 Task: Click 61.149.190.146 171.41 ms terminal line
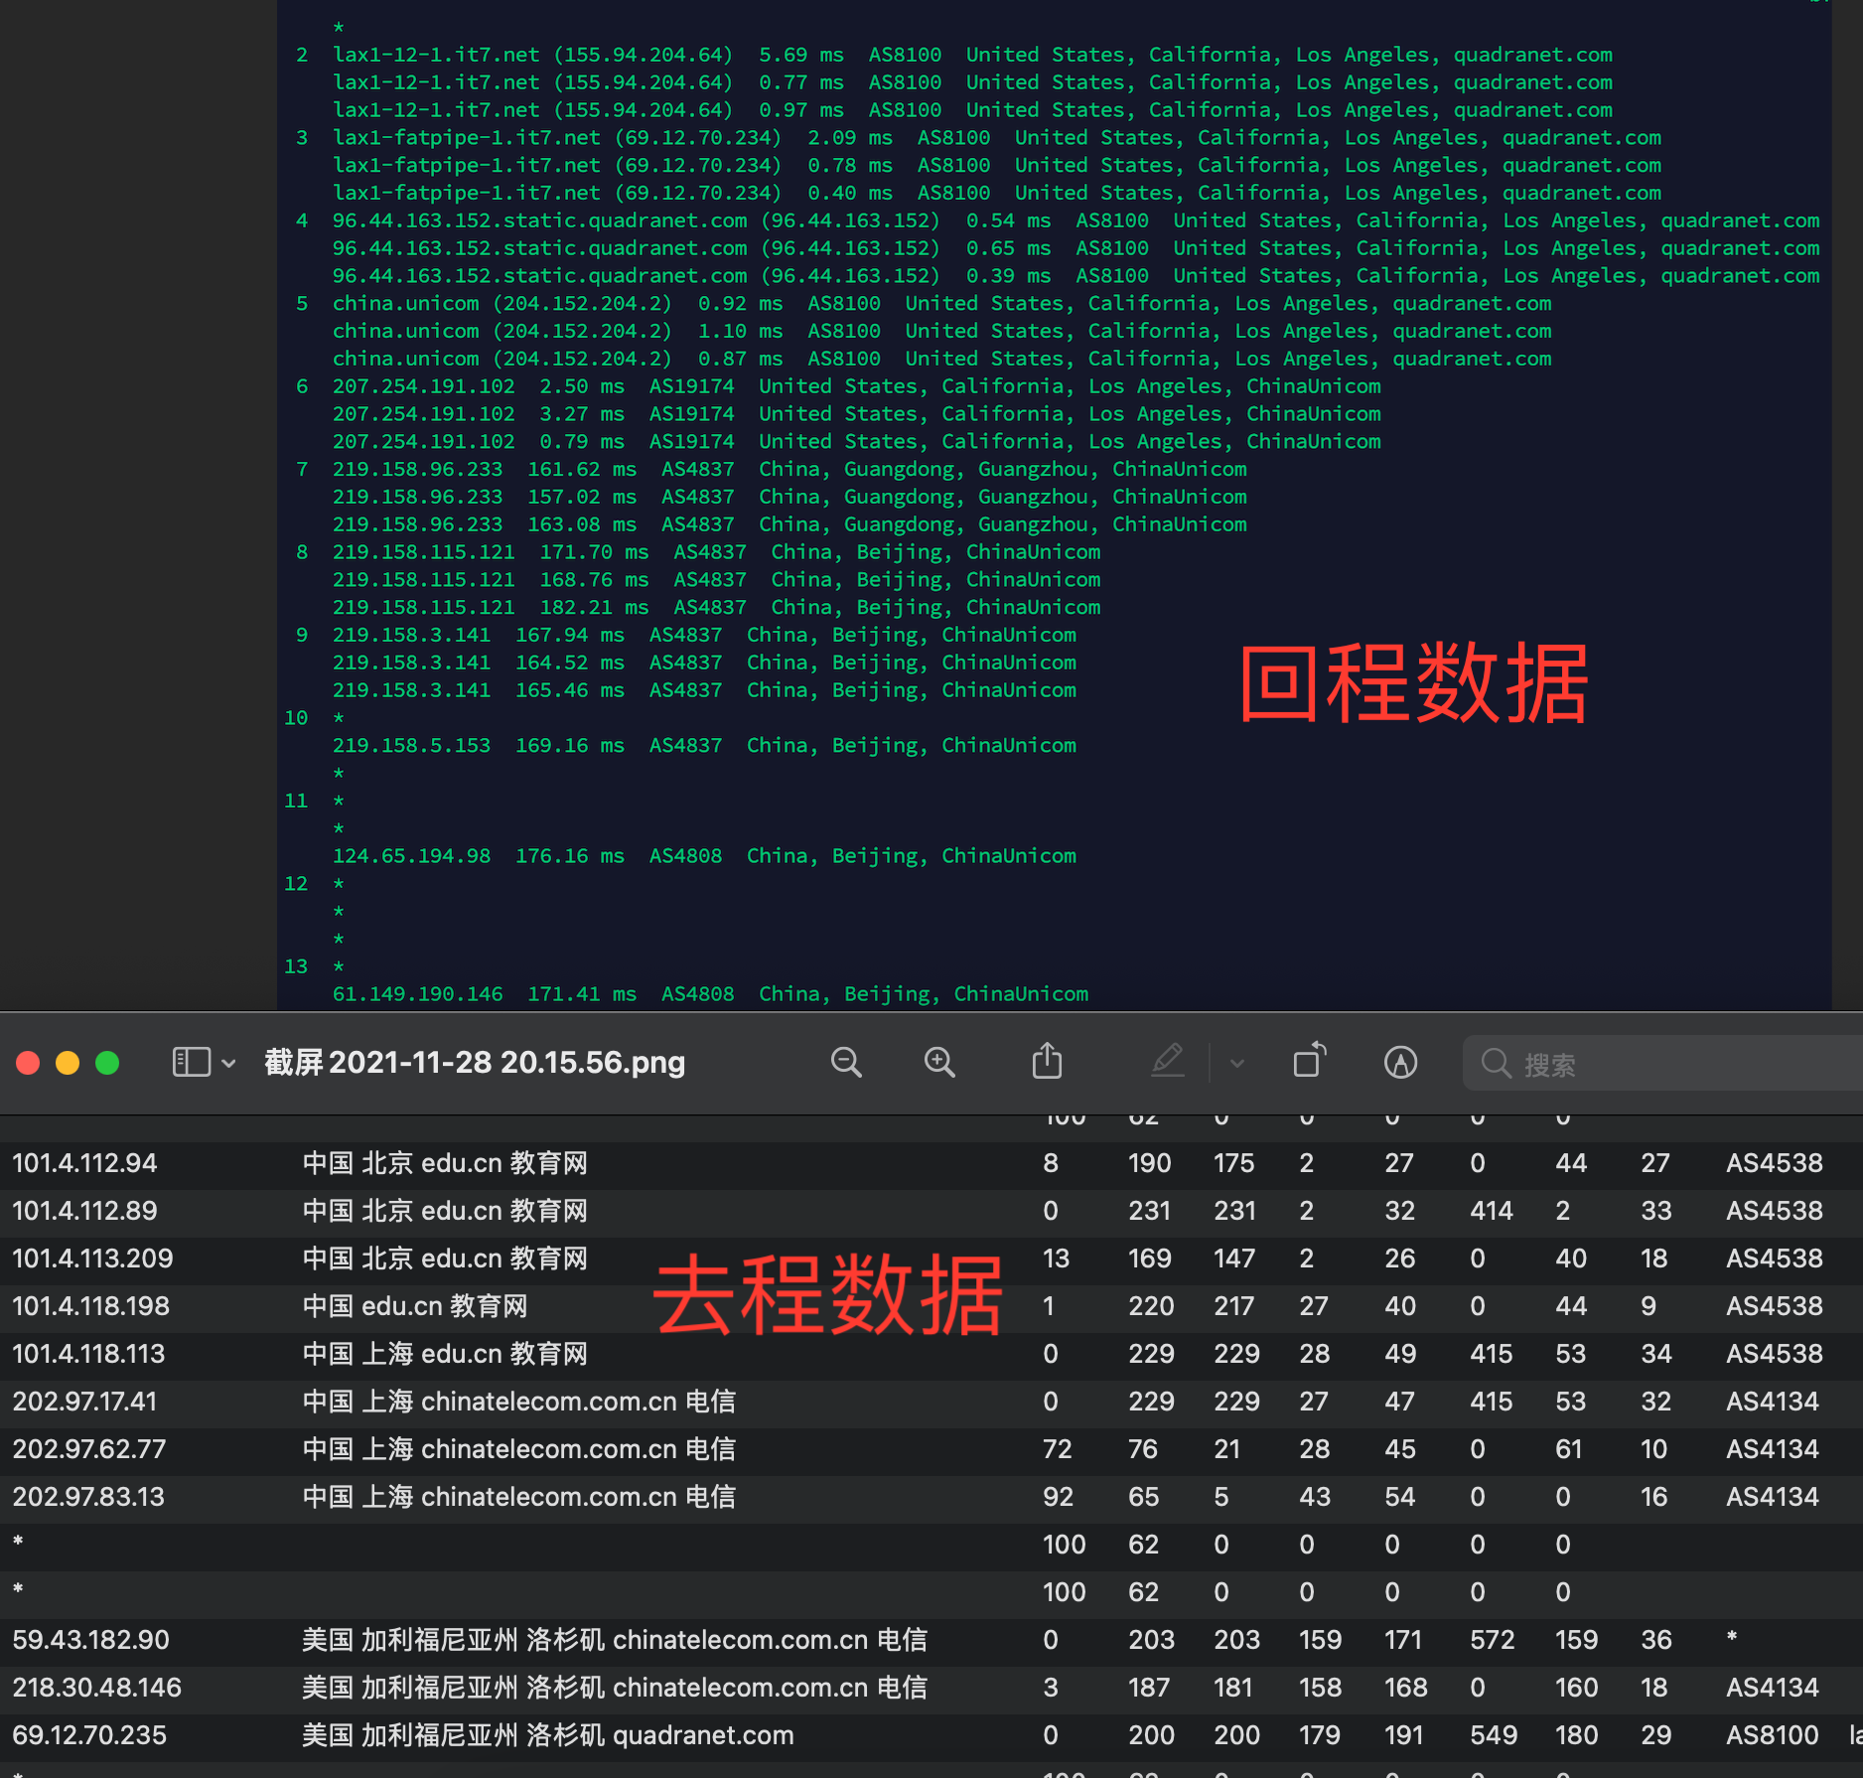point(711,994)
